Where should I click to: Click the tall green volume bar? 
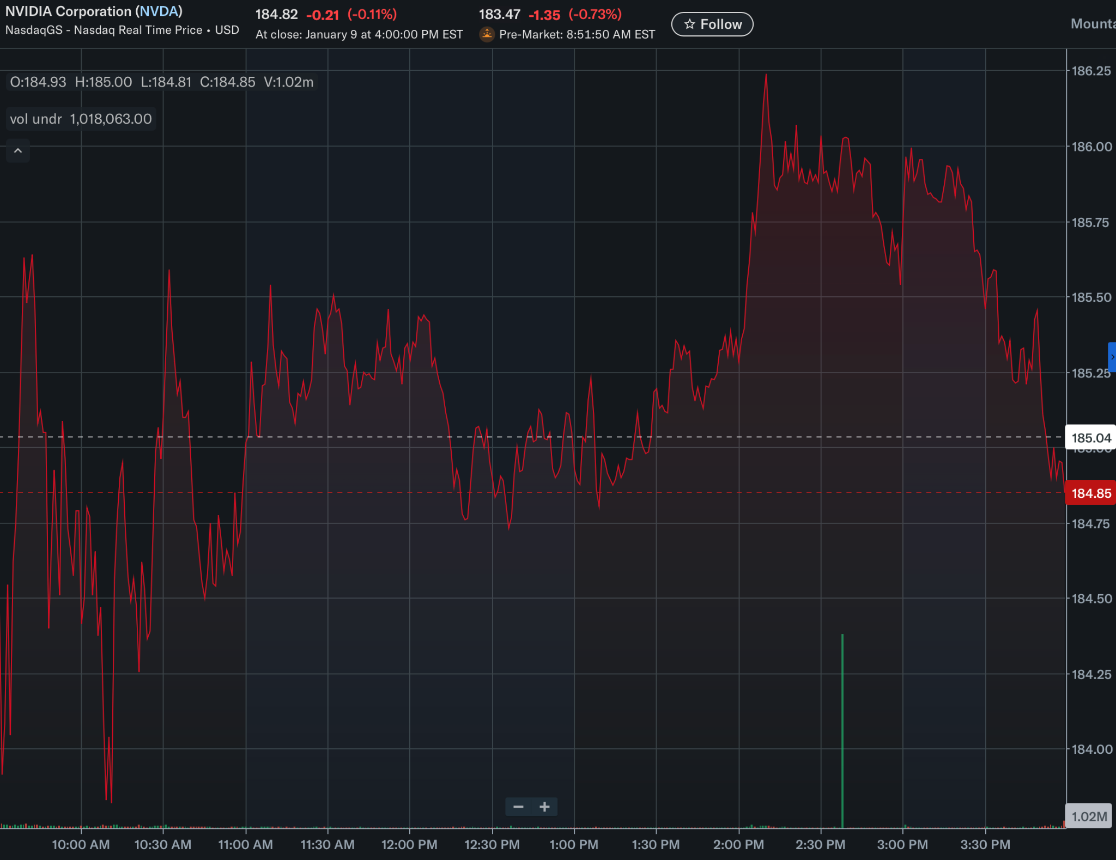(x=842, y=730)
